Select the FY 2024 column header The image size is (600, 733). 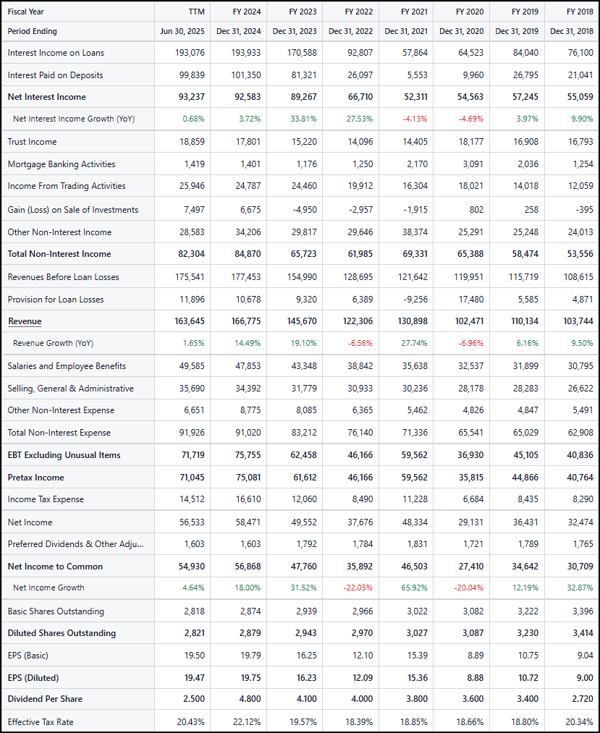click(247, 12)
